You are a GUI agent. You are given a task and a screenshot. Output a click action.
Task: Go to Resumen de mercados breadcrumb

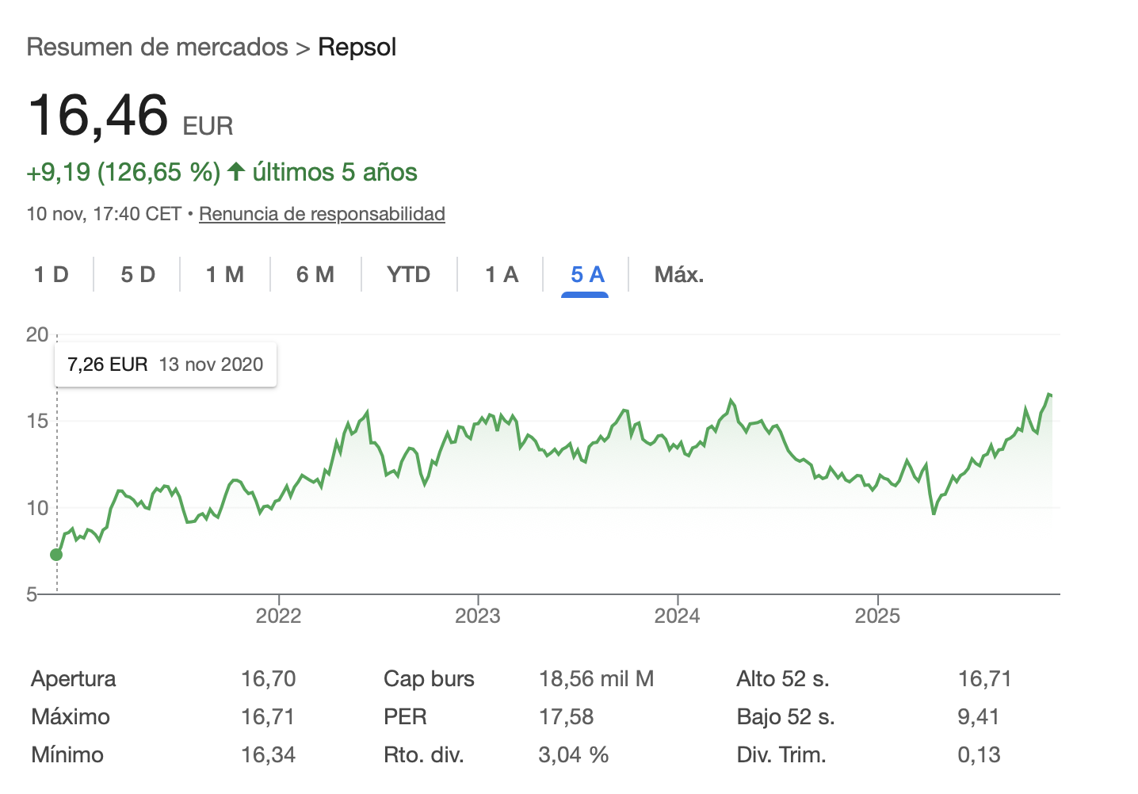click(x=158, y=48)
